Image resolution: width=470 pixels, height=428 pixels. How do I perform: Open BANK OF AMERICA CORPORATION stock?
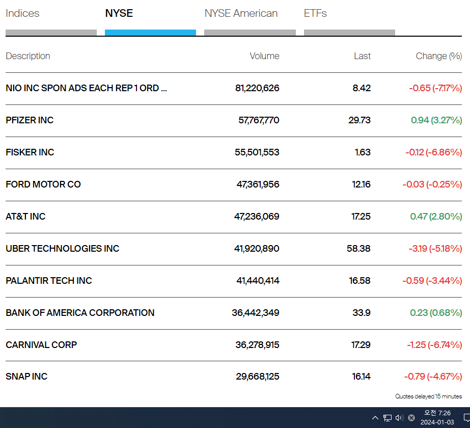(80, 313)
